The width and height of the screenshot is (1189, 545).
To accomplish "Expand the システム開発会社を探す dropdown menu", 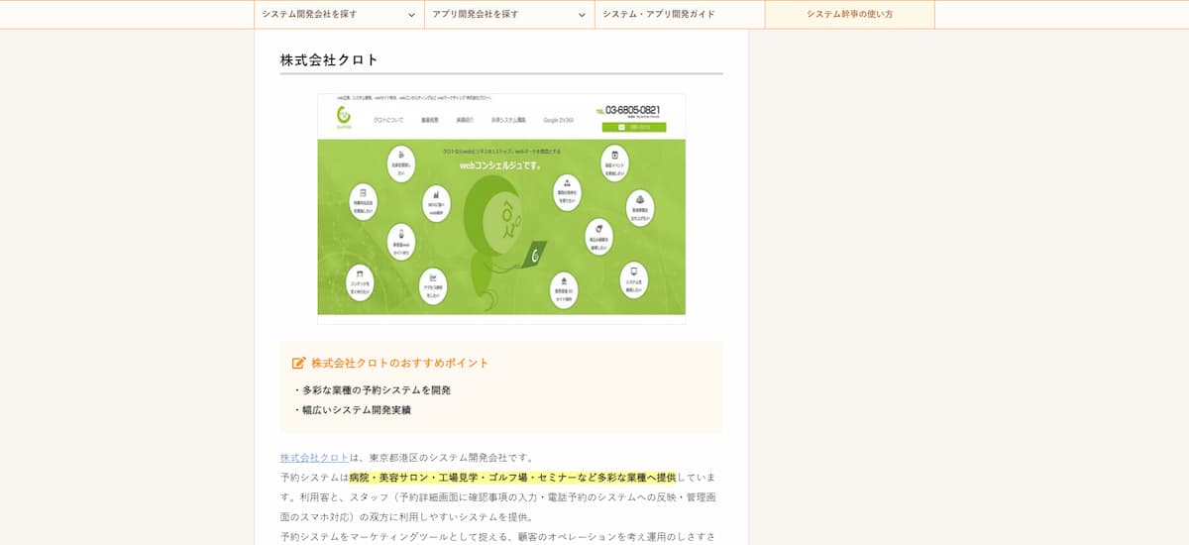I will 339,15.
